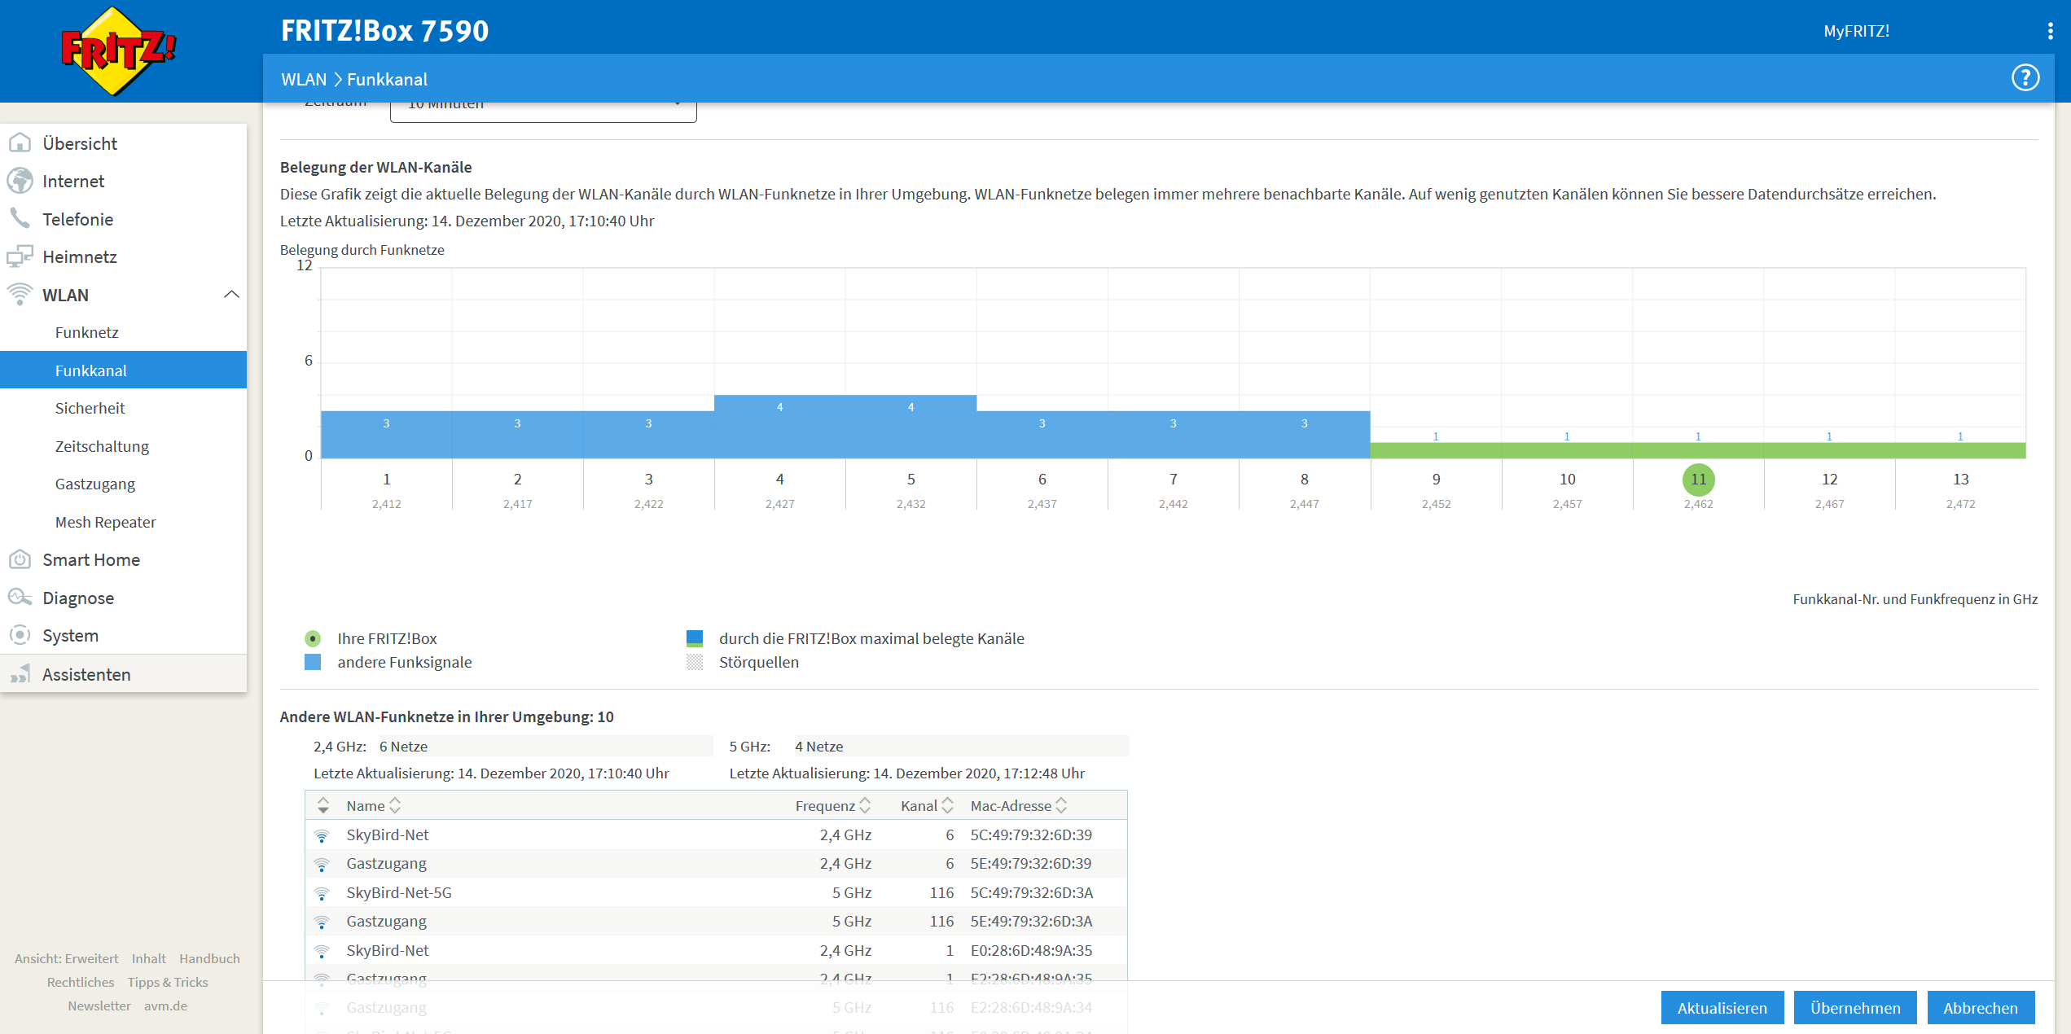Select the SkyBird-Net-5G row name
The image size is (2071, 1034).
(399, 892)
